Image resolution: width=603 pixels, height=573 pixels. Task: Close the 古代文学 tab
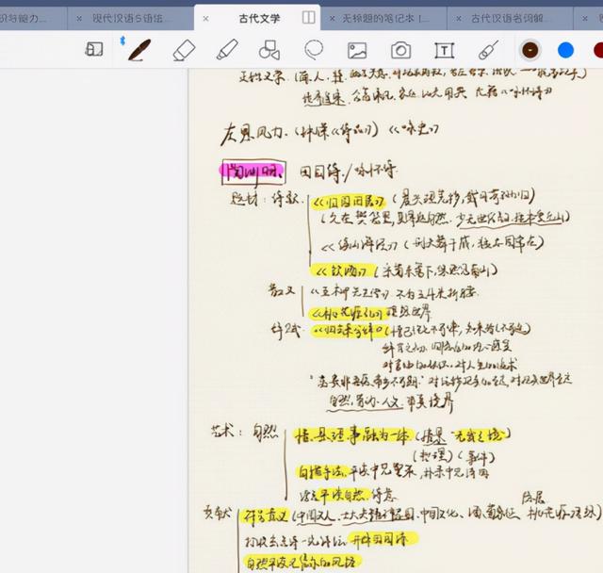[x=205, y=19]
